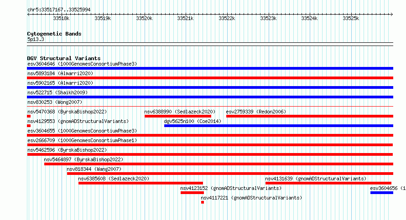Viewport: 406px width, 220px height.
Task: Open the nsv522715 (Shaikh2009) label
Action: [x=57, y=92]
